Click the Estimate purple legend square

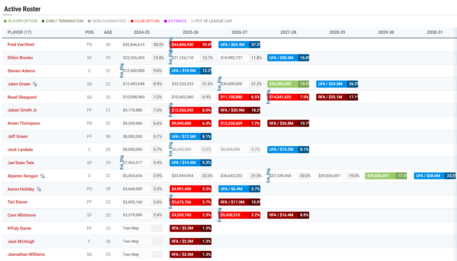pyautogui.click(x=165, y=21)
